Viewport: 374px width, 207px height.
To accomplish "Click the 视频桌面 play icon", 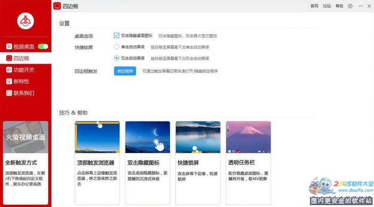I will [x=9, y=47].
